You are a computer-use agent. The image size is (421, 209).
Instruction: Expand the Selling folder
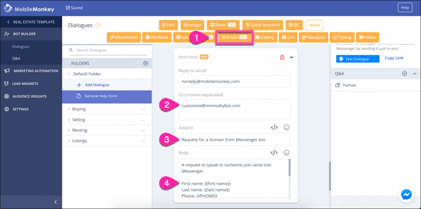tap(69, 120)
